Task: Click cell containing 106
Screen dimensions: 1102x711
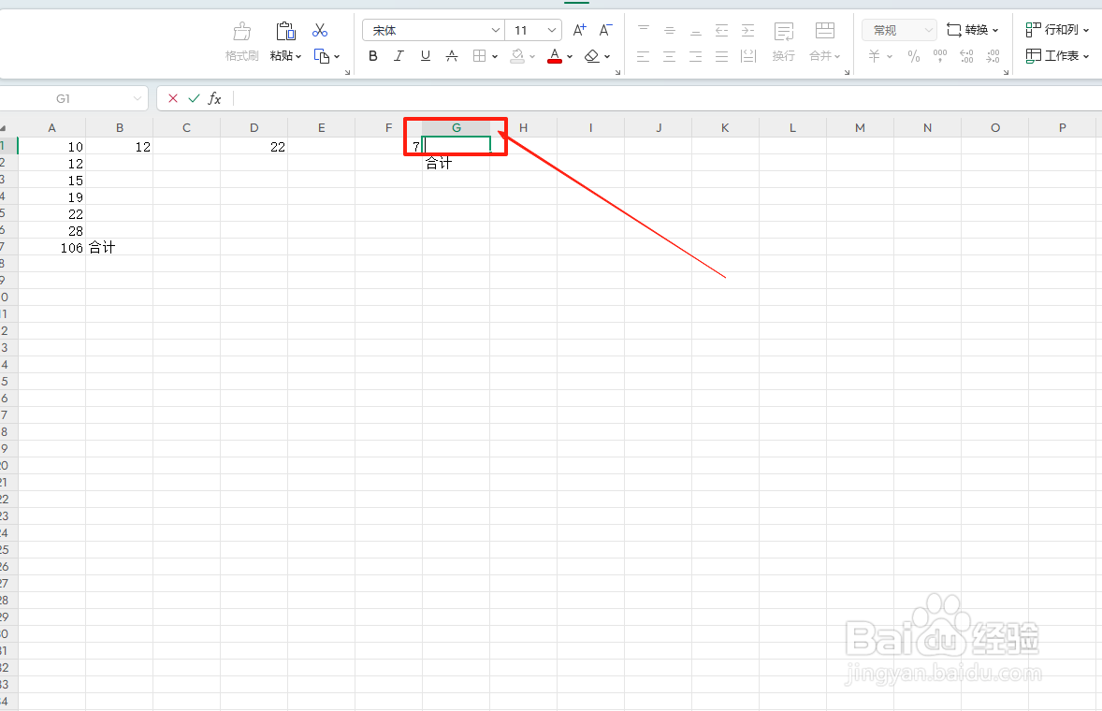Action: [52, 247]
